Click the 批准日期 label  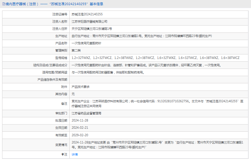point(61,121)
